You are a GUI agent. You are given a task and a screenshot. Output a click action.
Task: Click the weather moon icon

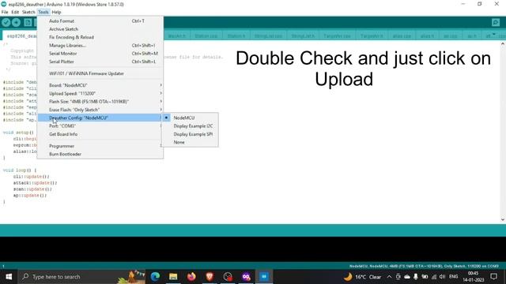pyautogui.click(x=348, y=277)
